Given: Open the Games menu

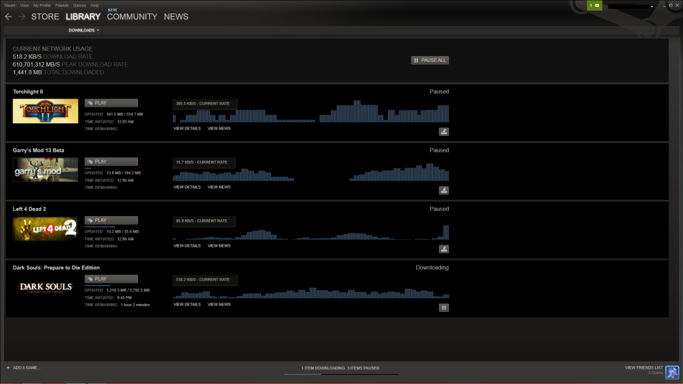Looking at the screenshot, I should [x=79, y=5].
